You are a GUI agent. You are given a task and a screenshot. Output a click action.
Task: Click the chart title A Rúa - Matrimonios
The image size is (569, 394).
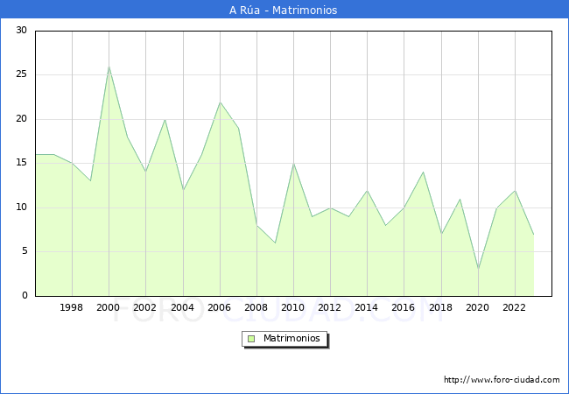pos(283,11)
